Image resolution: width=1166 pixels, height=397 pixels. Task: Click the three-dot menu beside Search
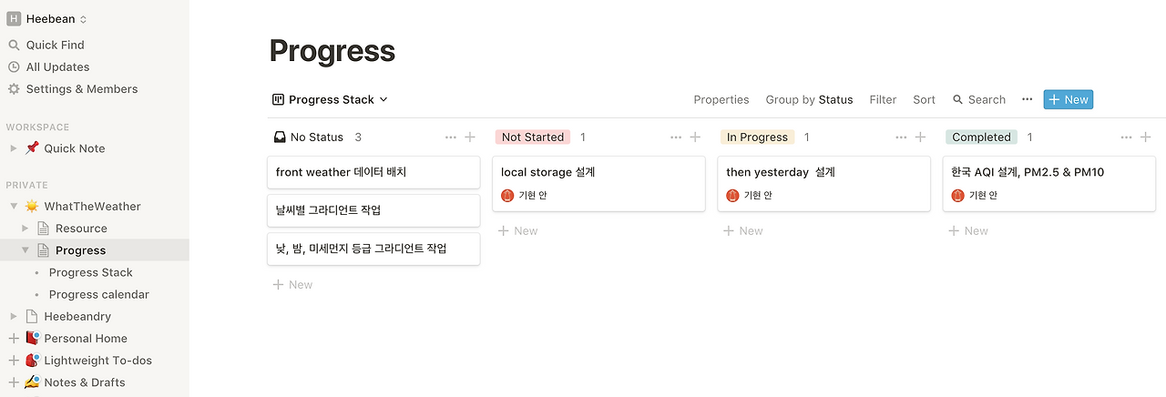click(1028, 99)
